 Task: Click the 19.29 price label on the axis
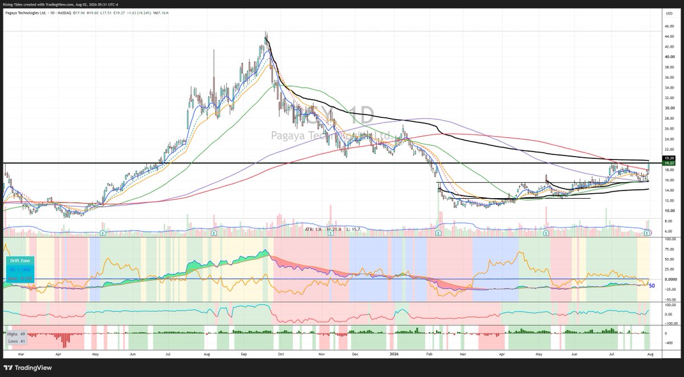pos(669,158)
